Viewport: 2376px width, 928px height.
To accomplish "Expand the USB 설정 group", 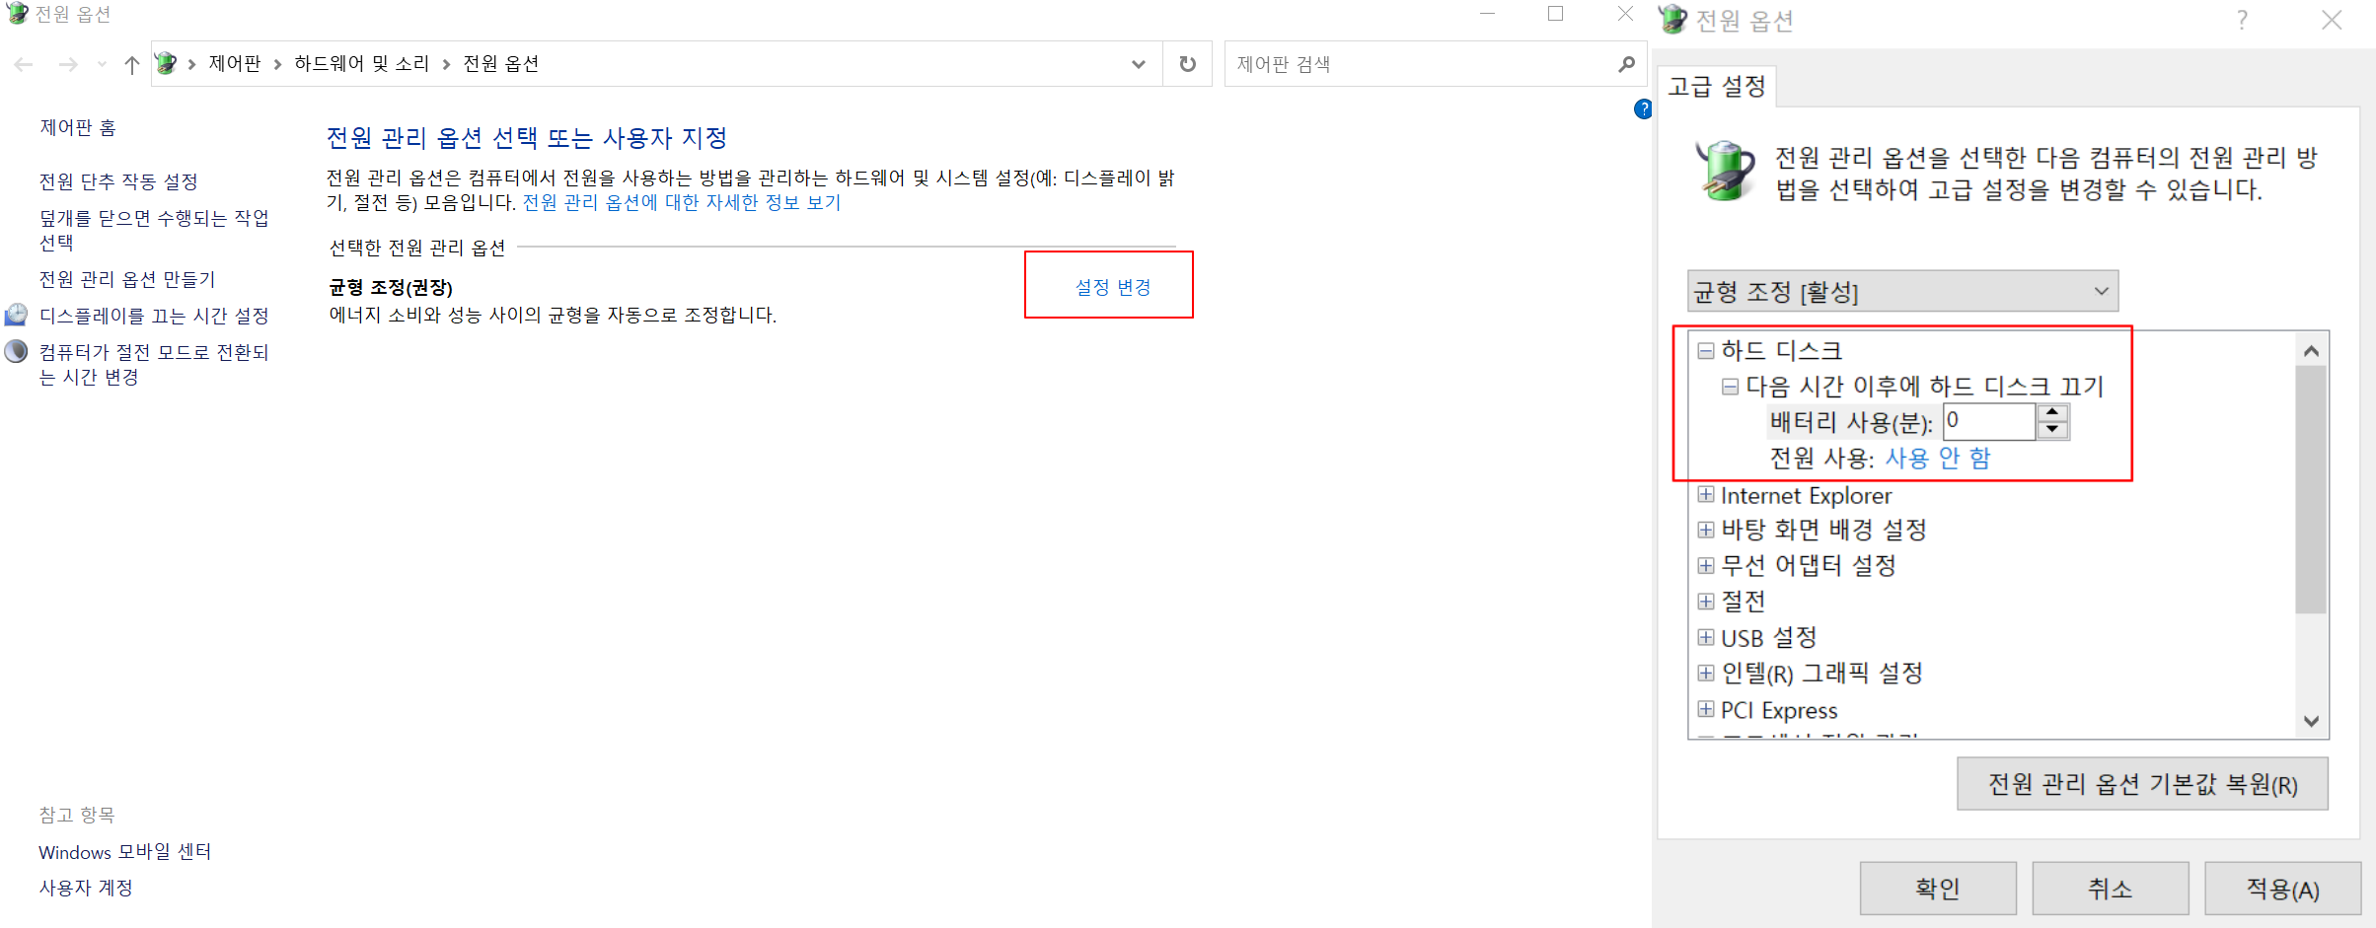I will (x=1707, y=637).
